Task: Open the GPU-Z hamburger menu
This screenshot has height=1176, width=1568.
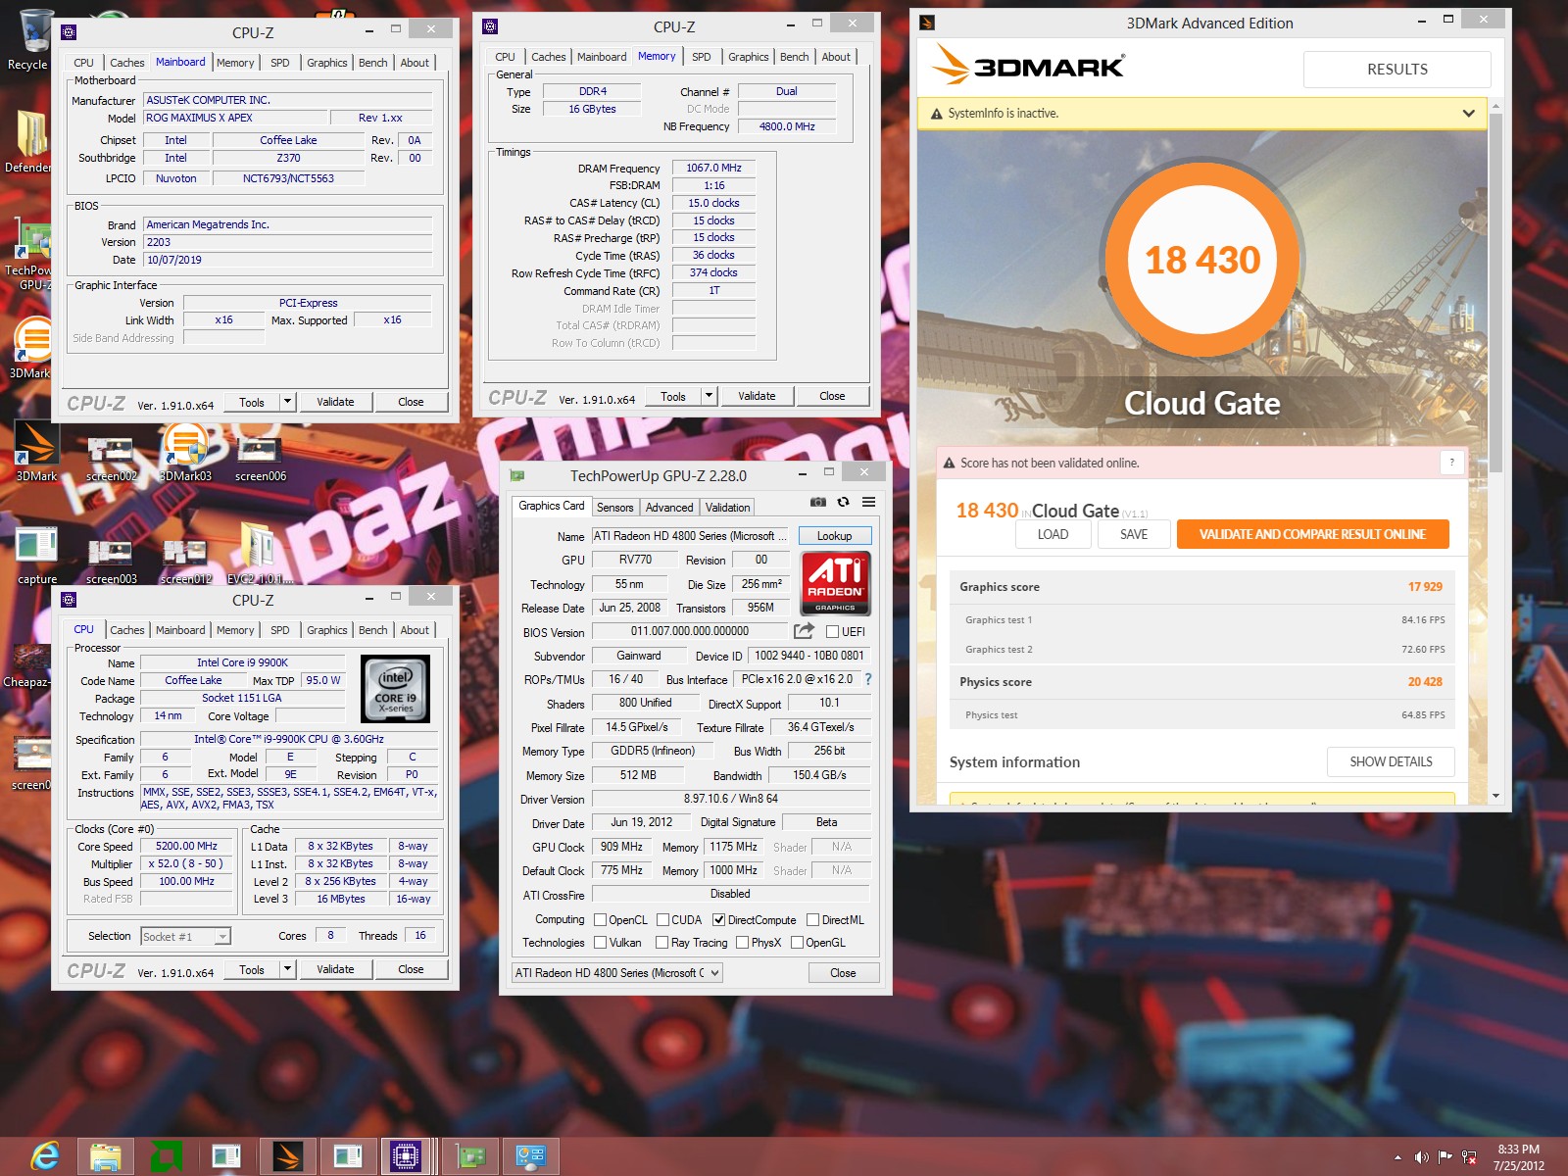Action: [x=868, y=502]
